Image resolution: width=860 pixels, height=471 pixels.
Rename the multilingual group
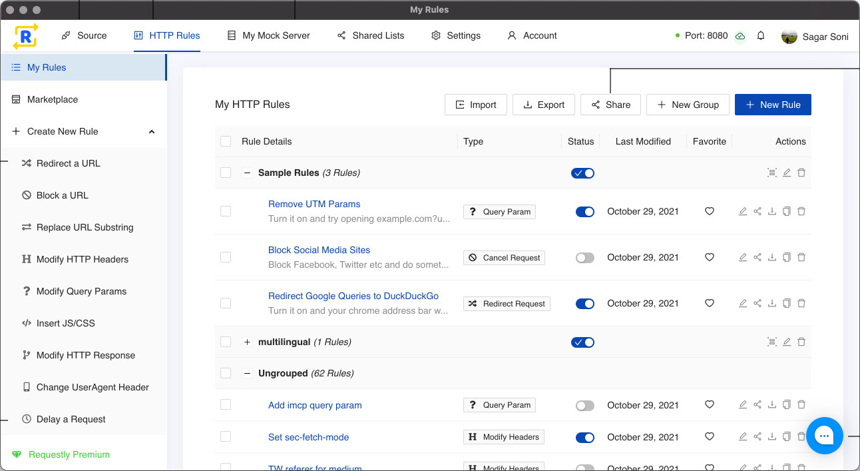point(787,342)
